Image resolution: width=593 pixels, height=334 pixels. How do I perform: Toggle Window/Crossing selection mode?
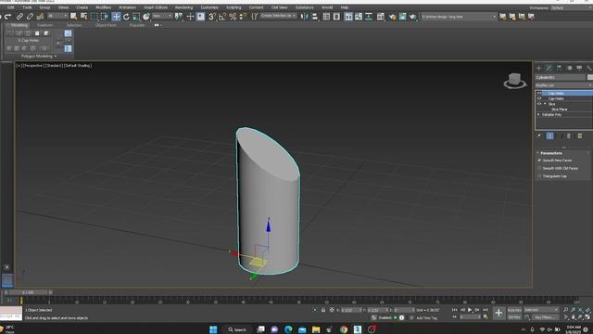click(105, 17)
